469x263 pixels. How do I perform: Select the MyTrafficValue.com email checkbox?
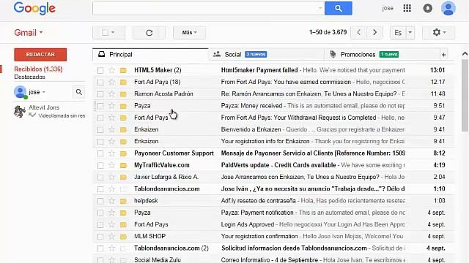100,166
